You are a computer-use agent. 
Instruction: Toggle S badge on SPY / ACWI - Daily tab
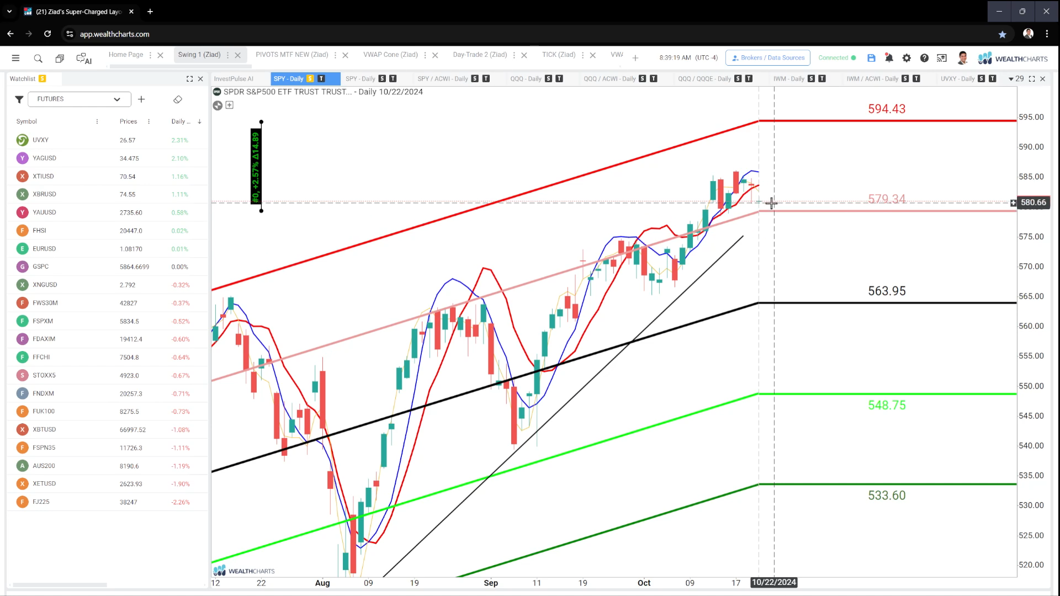tap(475, 78)
